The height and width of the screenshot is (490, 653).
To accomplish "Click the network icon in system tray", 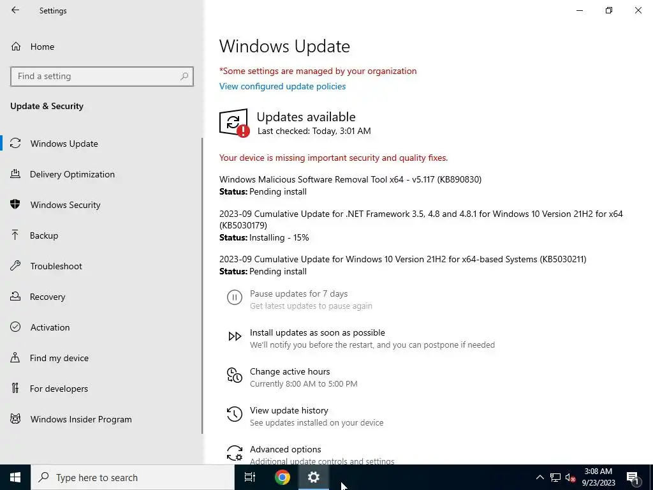I will pos(555,477).
